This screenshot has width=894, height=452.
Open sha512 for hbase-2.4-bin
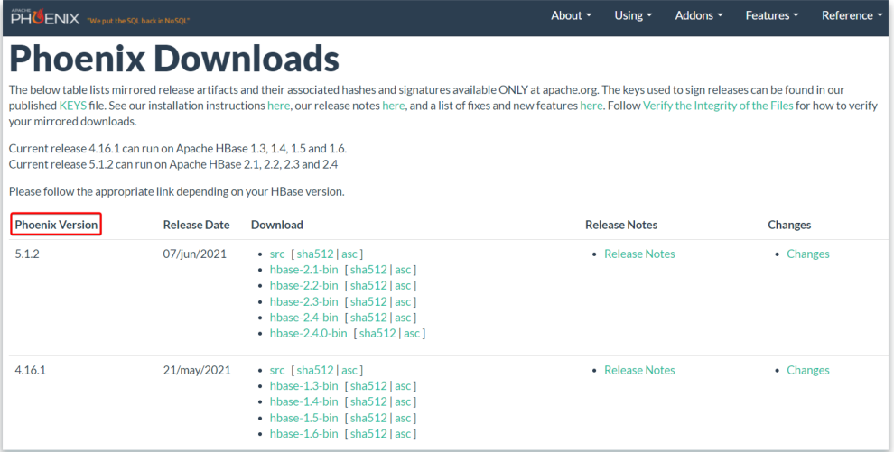(368, 318)
